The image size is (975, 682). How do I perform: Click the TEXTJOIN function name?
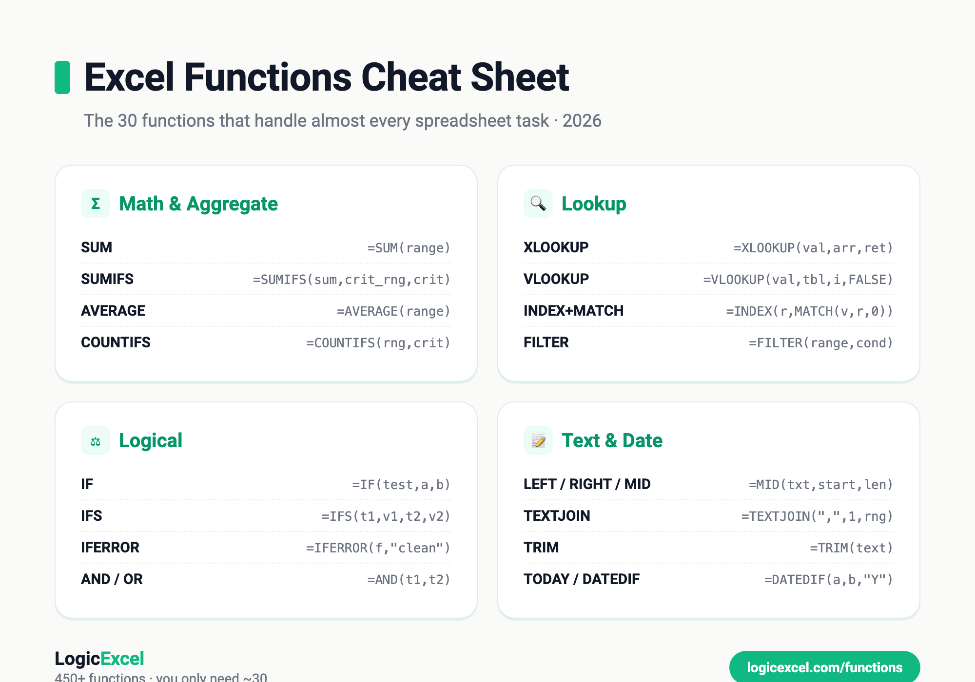(557, 516)
